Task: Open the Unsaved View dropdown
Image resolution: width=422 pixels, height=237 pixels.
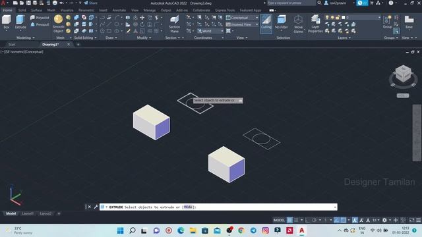Action: point(242,24)
